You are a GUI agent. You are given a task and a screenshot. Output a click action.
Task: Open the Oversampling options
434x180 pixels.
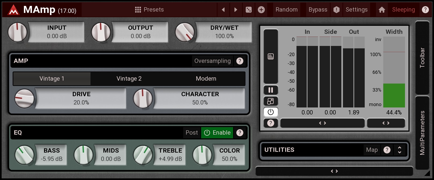(212, 61)
